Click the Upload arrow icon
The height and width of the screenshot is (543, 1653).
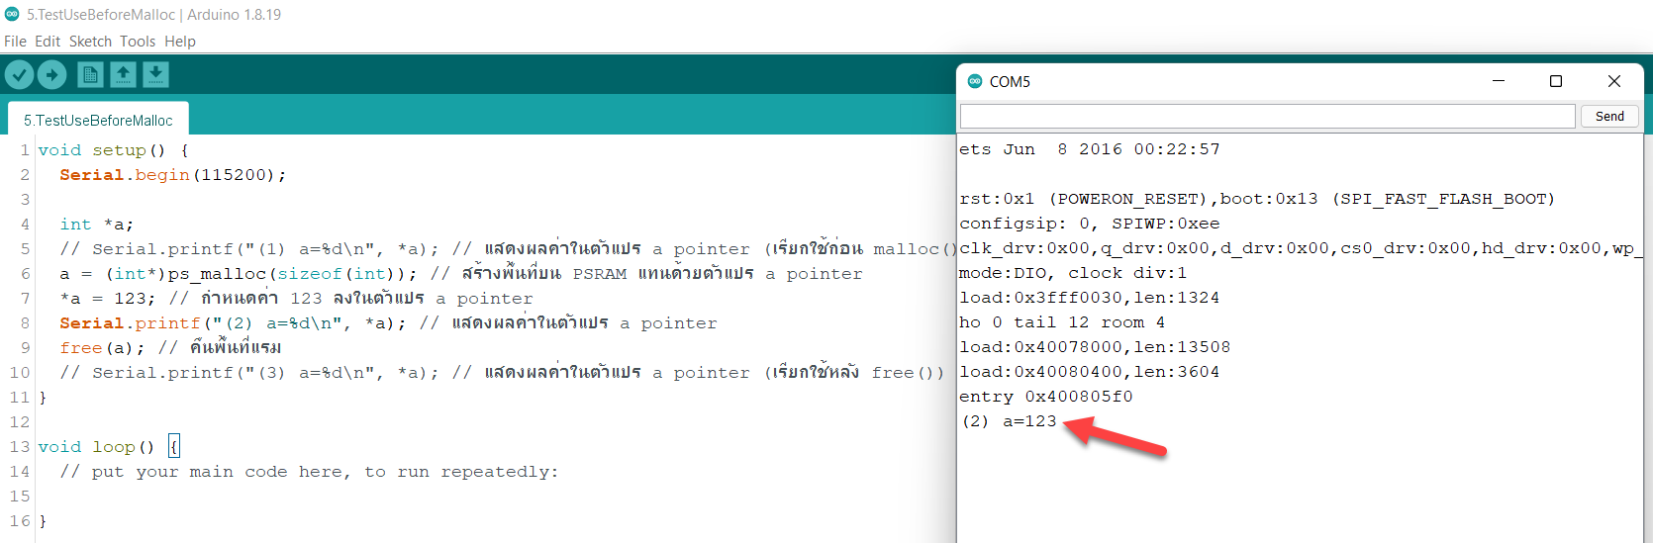pos(51,74)
